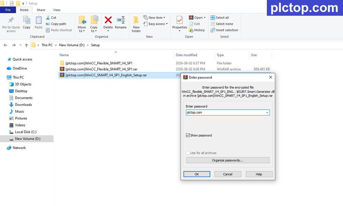This screenshot has width=343, height=206.
Task: Open Downloads in navigation pane
Action: [21, 105]
